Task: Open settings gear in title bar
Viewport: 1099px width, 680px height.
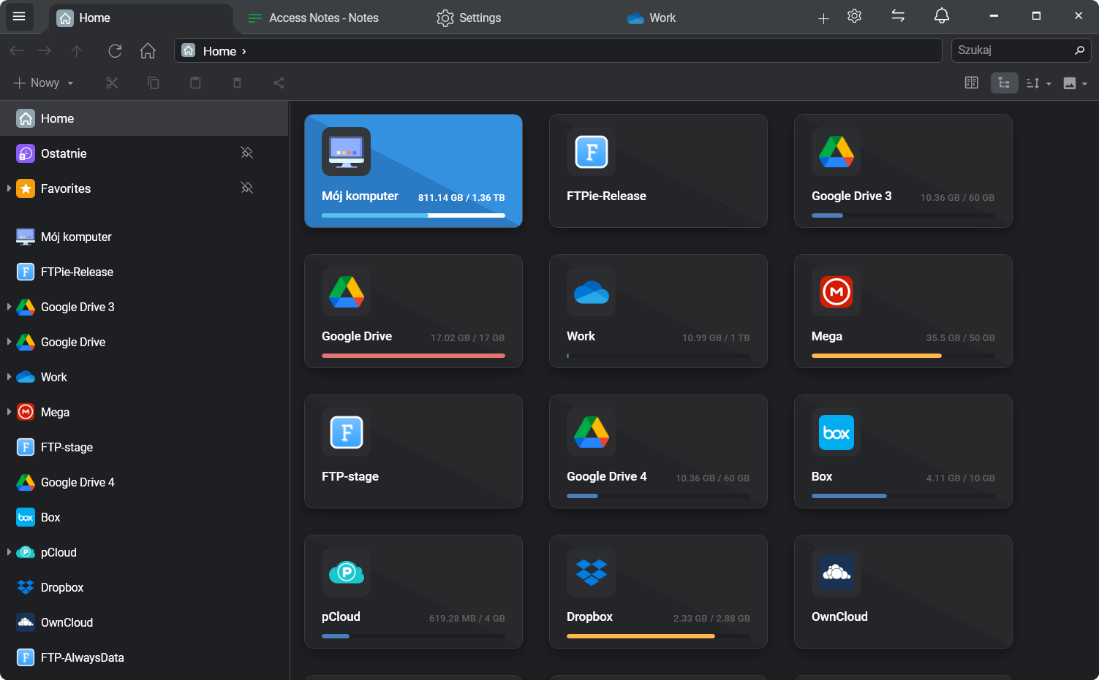Action: click(x=854, y=16)
